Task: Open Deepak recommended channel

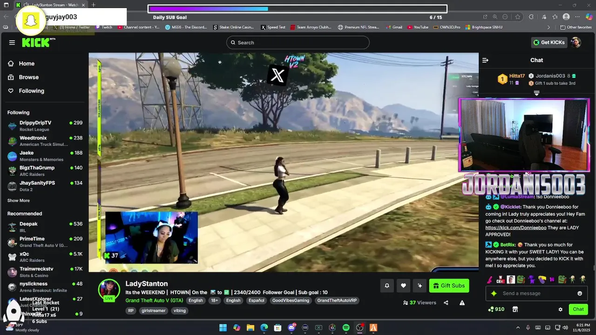Action: click(45, 227)
